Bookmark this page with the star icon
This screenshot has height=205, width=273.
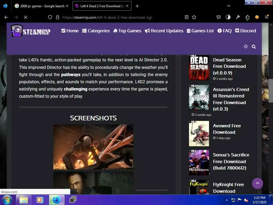(x=194, y=17)
